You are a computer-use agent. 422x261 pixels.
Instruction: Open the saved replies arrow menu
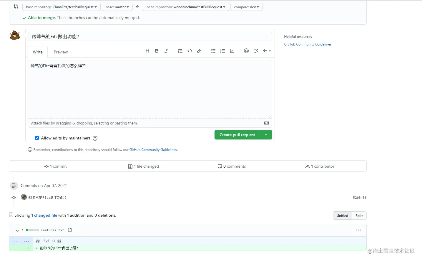(x=267, y=51)
